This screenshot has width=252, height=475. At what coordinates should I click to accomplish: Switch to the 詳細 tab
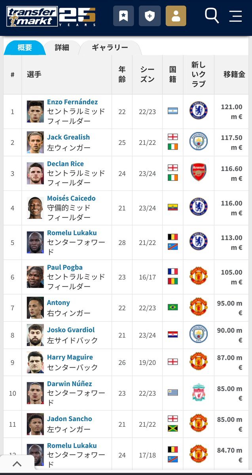coord(62,48)
